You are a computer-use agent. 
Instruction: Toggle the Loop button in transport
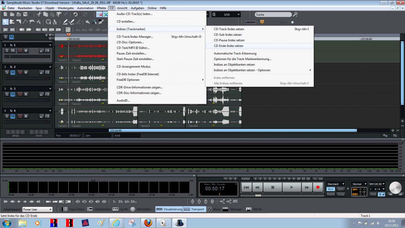[341, 194]
